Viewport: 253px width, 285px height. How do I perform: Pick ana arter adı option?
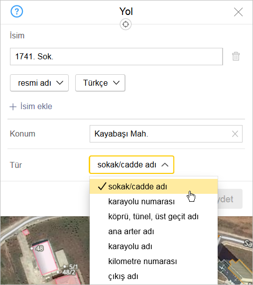point(154,231)
